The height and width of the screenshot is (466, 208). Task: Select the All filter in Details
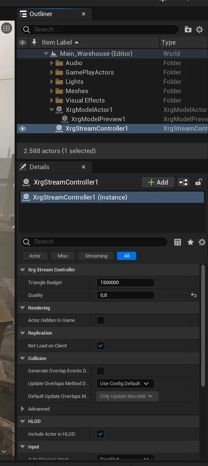coord(127,256)
